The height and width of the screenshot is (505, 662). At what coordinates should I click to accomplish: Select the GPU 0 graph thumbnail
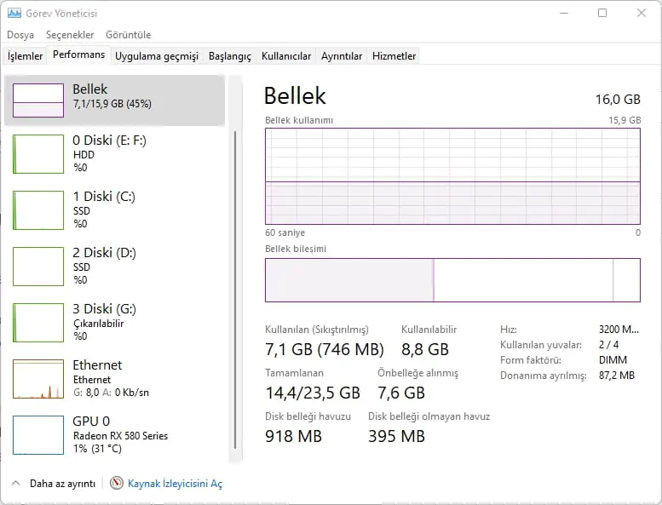[38, 435]
